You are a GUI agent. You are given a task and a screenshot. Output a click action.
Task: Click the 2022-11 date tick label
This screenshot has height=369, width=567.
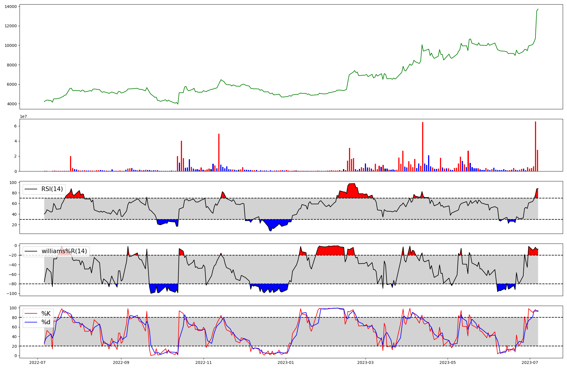click(x=204, y=362)
